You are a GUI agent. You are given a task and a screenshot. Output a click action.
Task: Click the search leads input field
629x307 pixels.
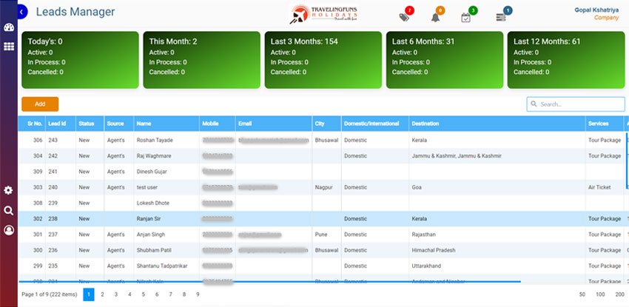coord(577,104)
